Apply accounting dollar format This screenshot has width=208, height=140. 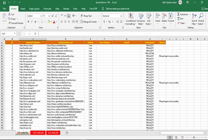(x=104, y=22)
